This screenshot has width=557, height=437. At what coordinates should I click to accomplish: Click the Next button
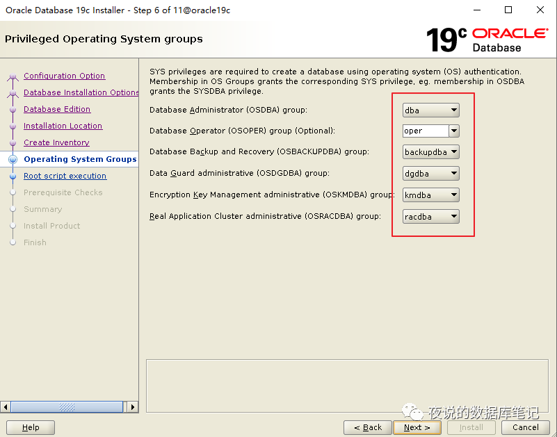[x=417, y=427]
